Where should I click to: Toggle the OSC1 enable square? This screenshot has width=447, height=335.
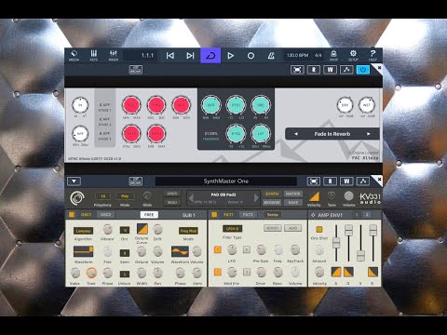click(72, 214)
